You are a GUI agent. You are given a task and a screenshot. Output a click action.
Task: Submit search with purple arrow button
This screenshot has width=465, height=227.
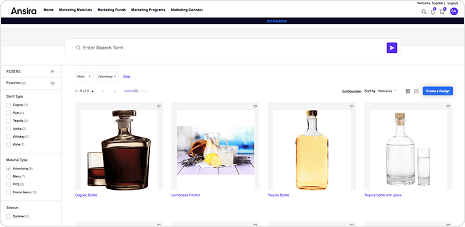(x=392, y=48)
